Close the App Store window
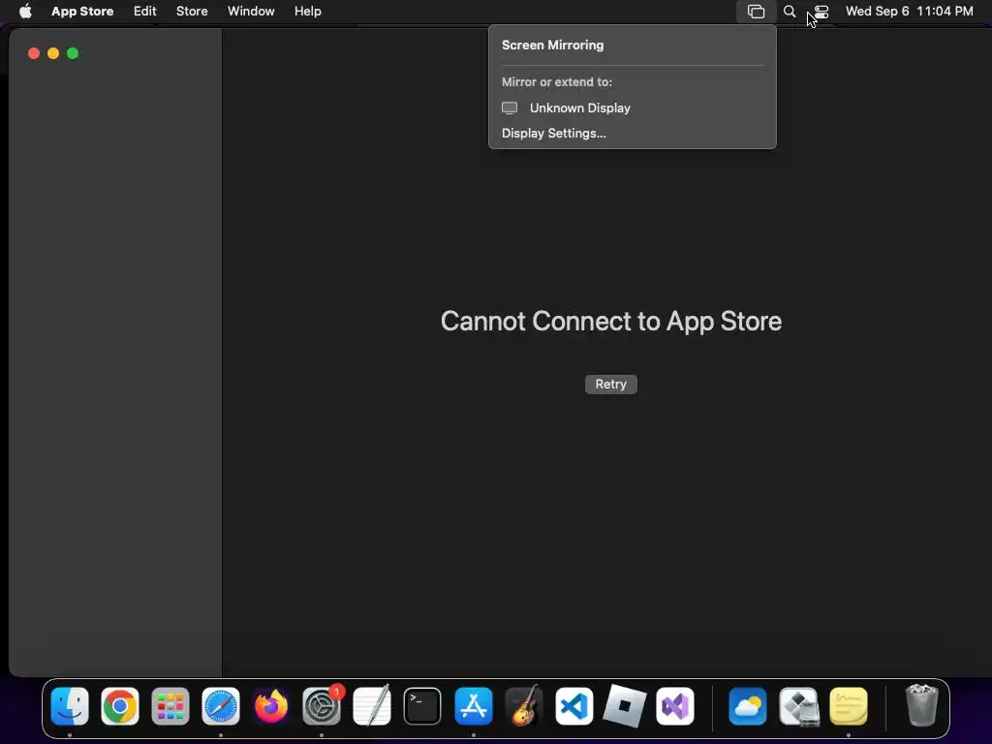992x744 pixels. [x=34, y=54]
